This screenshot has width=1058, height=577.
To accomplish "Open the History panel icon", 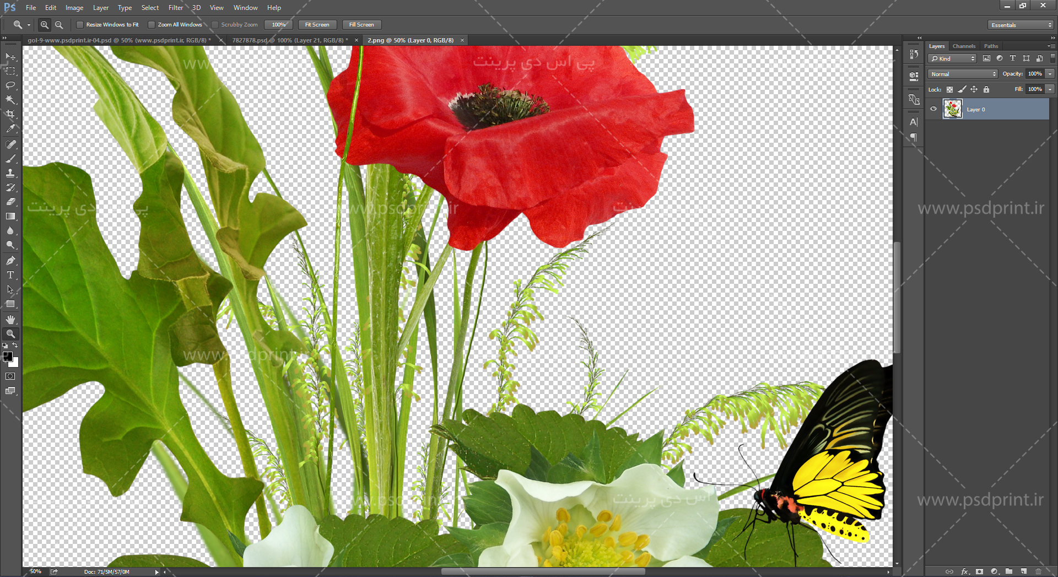I will [x=914, y=54].
